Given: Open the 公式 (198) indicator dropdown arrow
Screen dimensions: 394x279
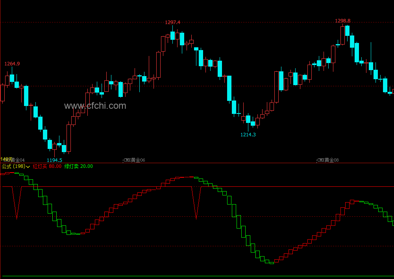Looking at the screenshot, I should tap(28, 167).
